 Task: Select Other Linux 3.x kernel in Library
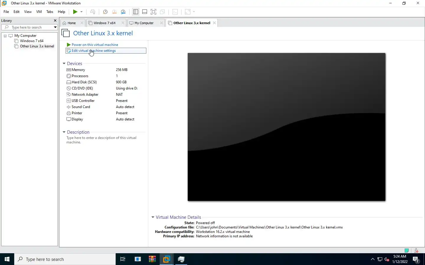[37, 46]
